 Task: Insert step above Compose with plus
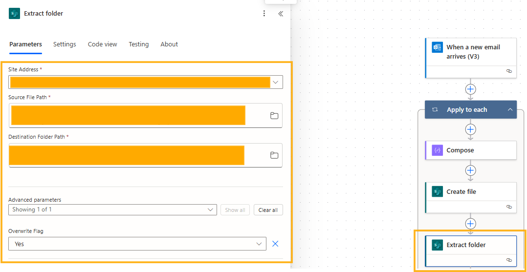click(x=470, y=129)
